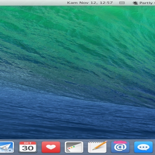This screenshot has width=155, height=155.
Task: Click the sun-and-cloud weather icon in menu bar
Action: 135,3
